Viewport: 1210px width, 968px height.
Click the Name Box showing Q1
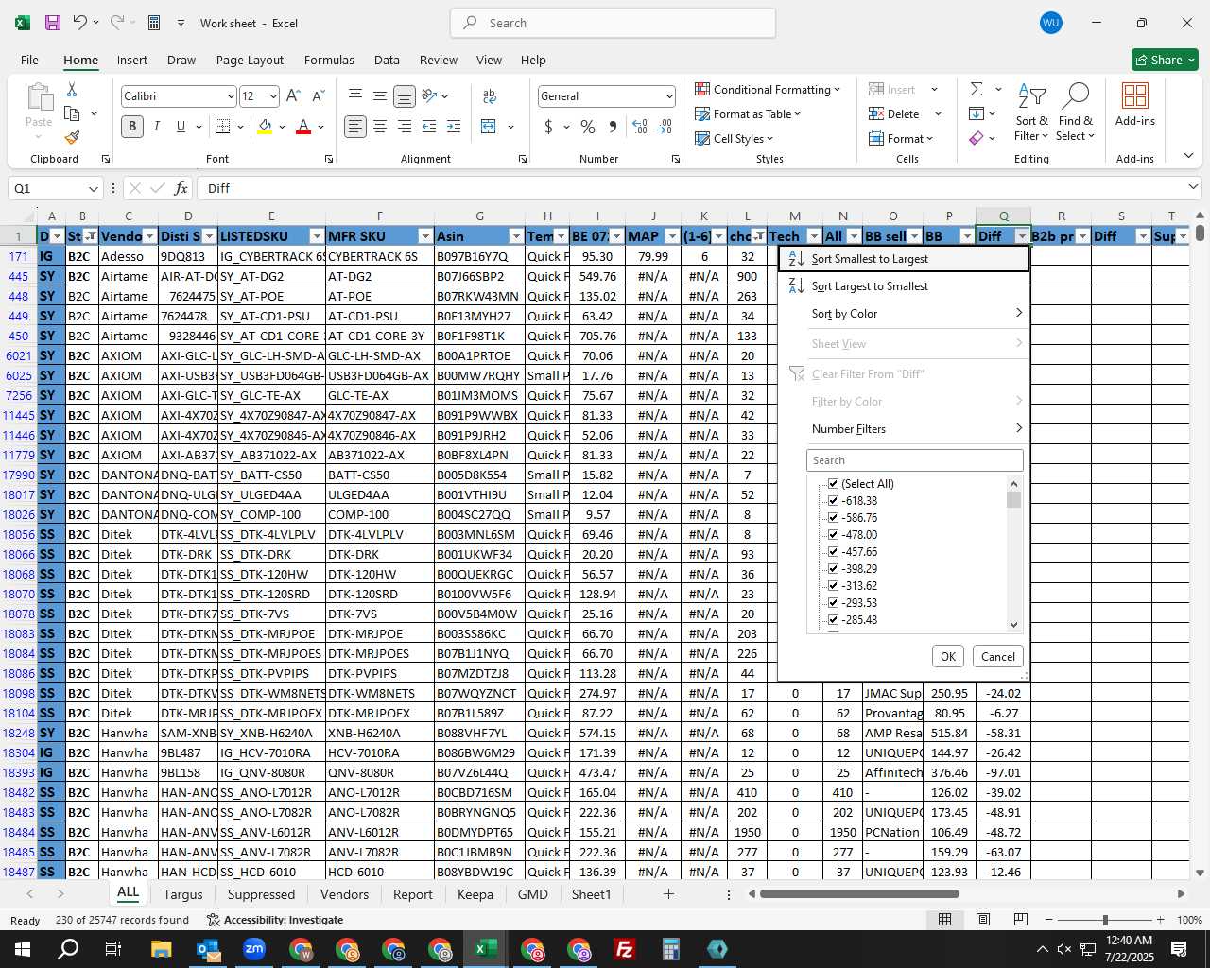click(57, 188)
